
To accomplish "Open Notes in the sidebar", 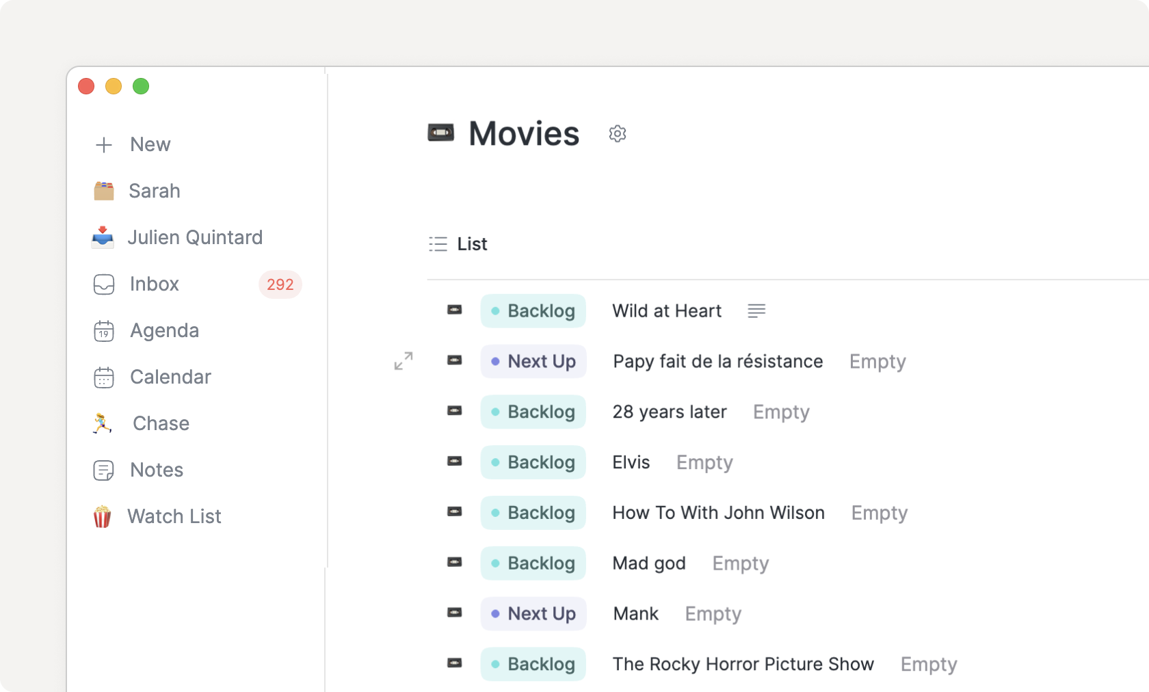I will [x=157, y=470].
